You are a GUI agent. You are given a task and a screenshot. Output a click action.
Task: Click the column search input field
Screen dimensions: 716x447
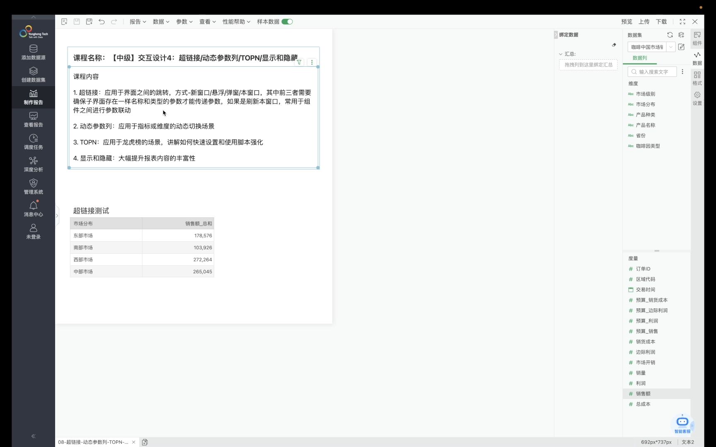point(652,72)
